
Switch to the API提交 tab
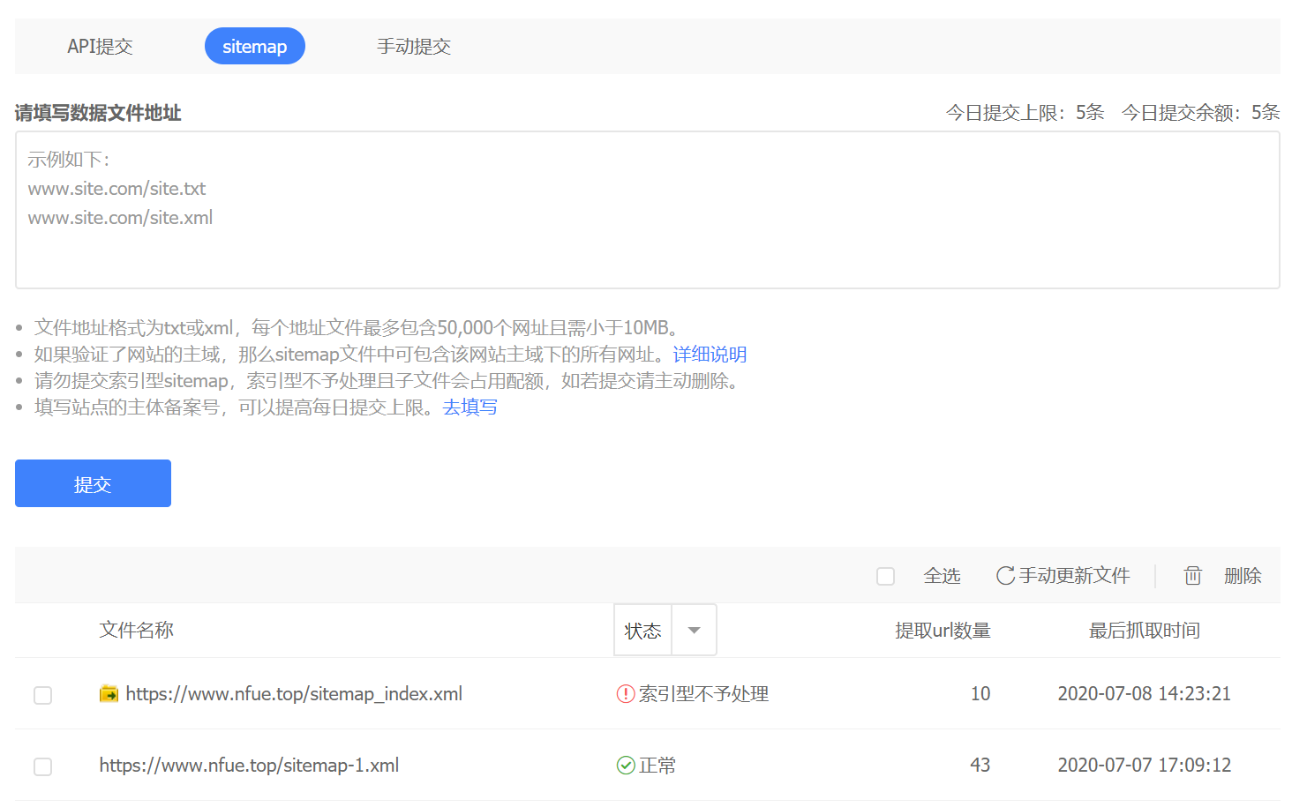(x=100, y=47)
